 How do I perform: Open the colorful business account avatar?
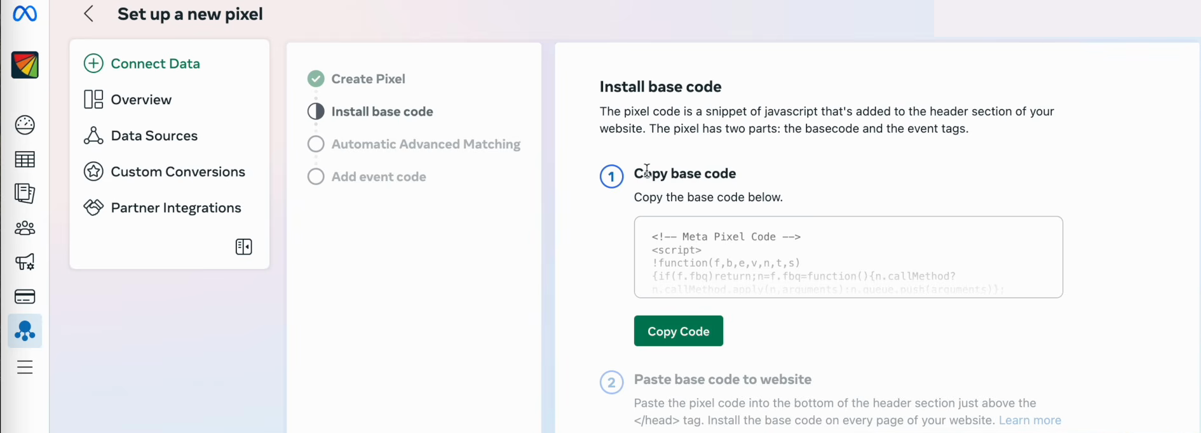coord(25,65)
